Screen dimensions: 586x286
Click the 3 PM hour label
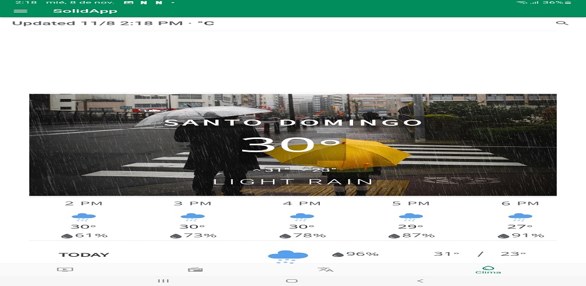[x=192, y=204]
